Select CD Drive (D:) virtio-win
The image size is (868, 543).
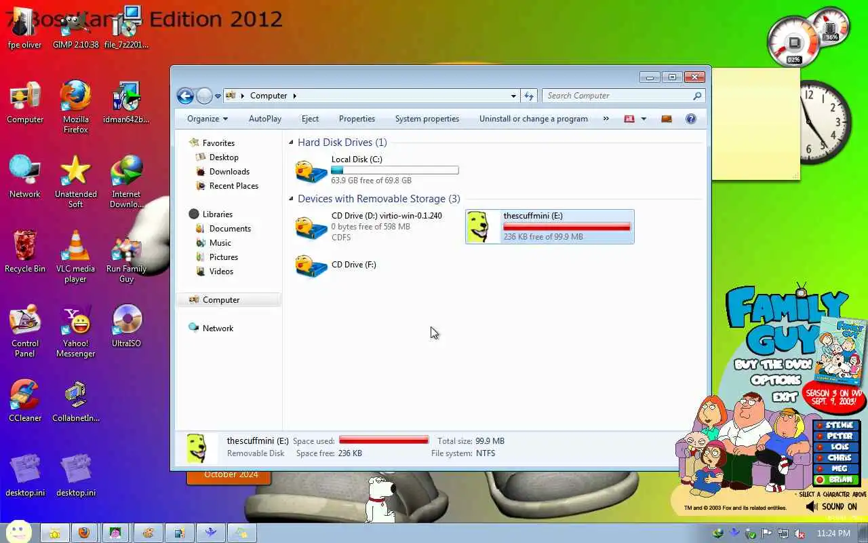378,226
